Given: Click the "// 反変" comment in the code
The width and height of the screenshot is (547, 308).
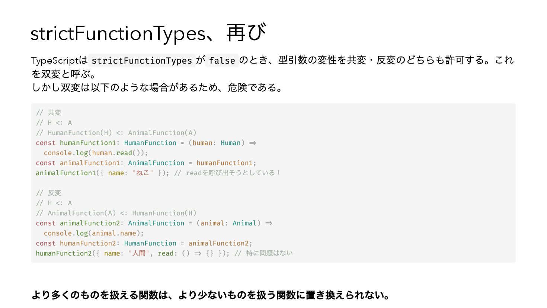Looking at the screenshot, I should click(x=49, y=193).
